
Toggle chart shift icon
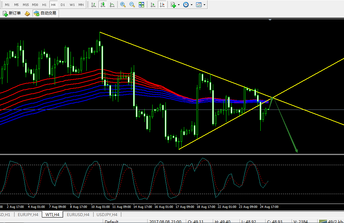tap(162, 5)
